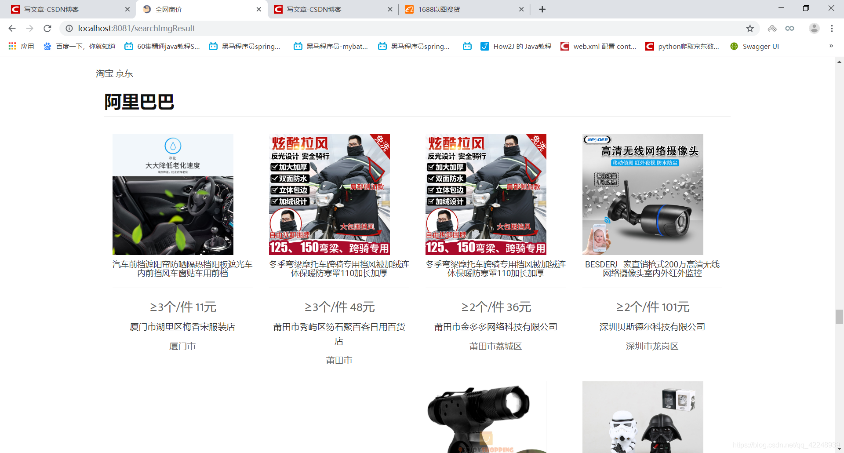Go back to the previous page
The image size is (844, 453).
click(x=12, y=29)
